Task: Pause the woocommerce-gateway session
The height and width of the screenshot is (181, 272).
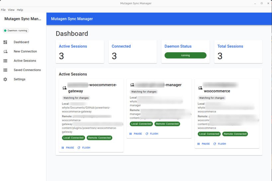Action: 68,148
